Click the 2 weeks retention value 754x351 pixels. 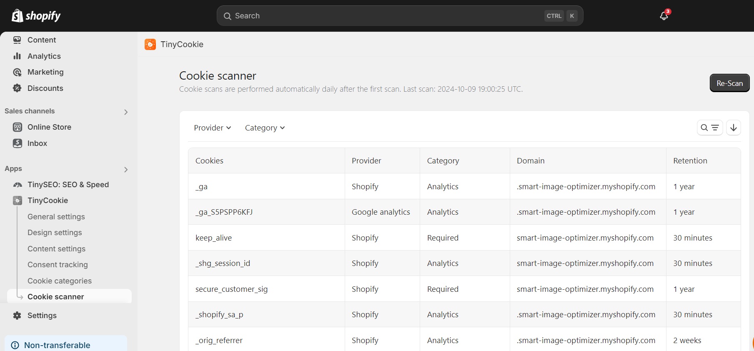[687, 341]
